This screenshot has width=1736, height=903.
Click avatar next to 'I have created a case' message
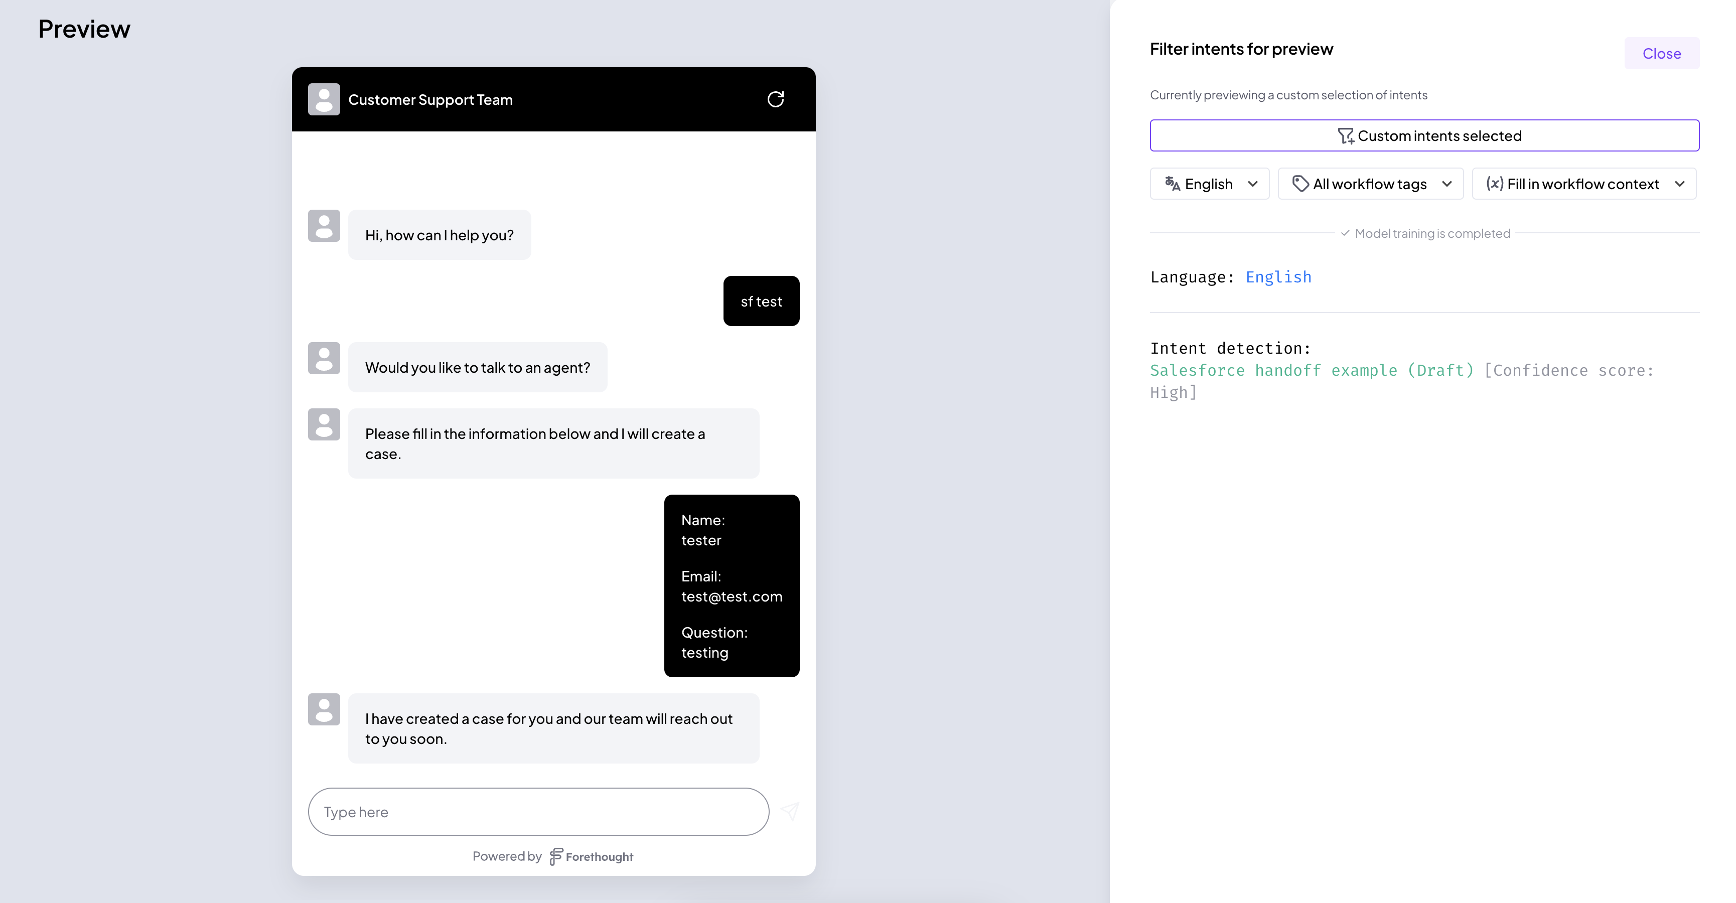click(x=324, y=709)
